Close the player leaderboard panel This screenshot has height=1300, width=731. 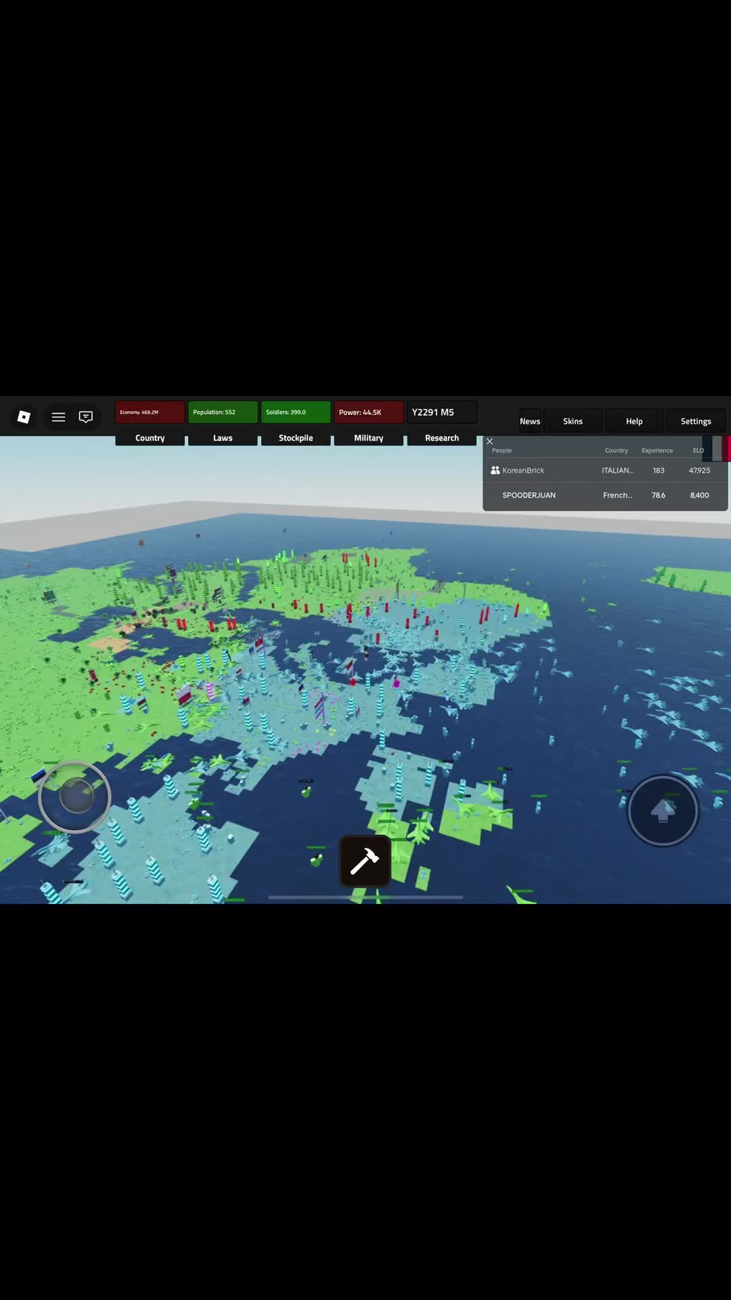pos(489,441)
